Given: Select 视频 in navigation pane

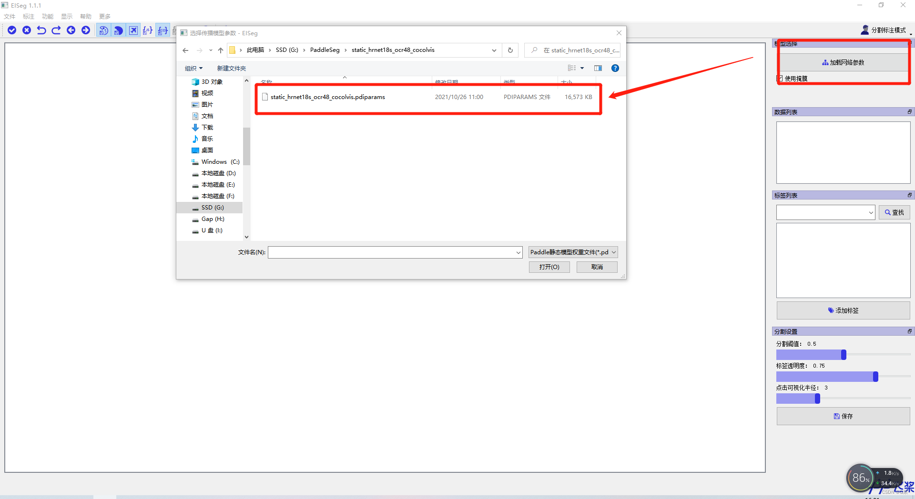Looking at the screenshot, I should click(x=207, y=93).
